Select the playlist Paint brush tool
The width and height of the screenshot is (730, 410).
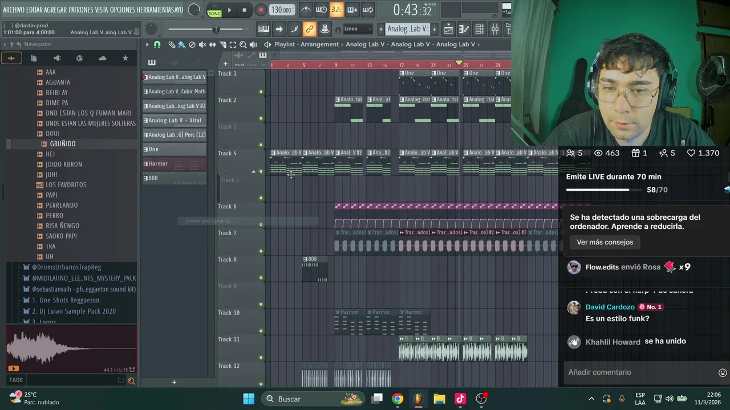pyautogui.click(x=181, y=44)
